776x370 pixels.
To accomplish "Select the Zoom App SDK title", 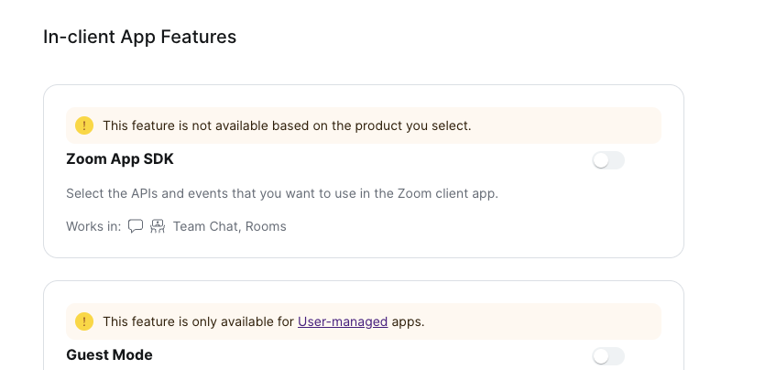I will tap(120, 158).
